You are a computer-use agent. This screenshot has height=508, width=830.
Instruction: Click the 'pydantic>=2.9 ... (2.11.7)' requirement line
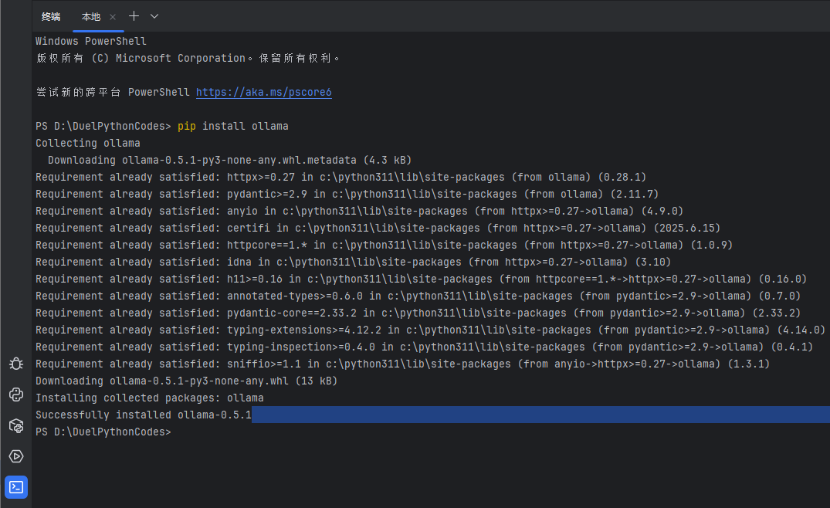[x=347, y=195]
